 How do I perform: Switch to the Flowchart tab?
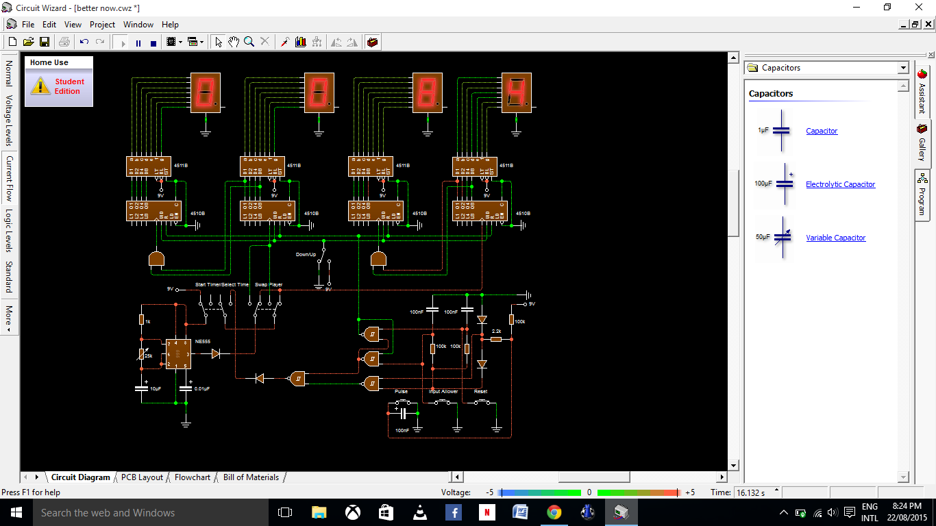point(193,477)
